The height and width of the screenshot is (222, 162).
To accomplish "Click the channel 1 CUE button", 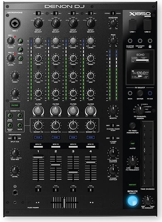I will [38, 137].
